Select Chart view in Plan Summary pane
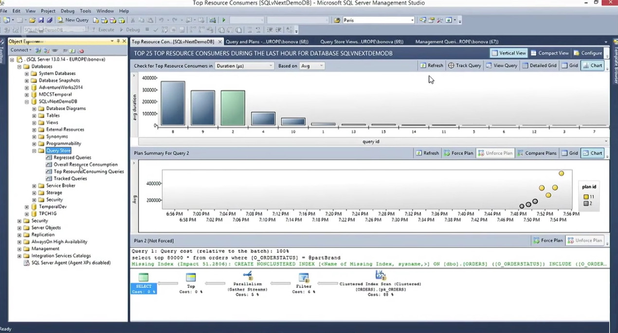618x333 pixels. pyautogui.click(x=592, y=153)
